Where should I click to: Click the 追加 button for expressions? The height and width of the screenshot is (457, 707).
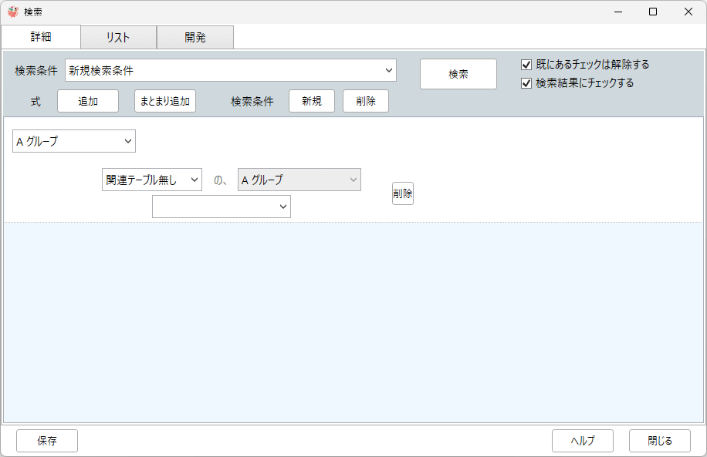click(88, 101)
